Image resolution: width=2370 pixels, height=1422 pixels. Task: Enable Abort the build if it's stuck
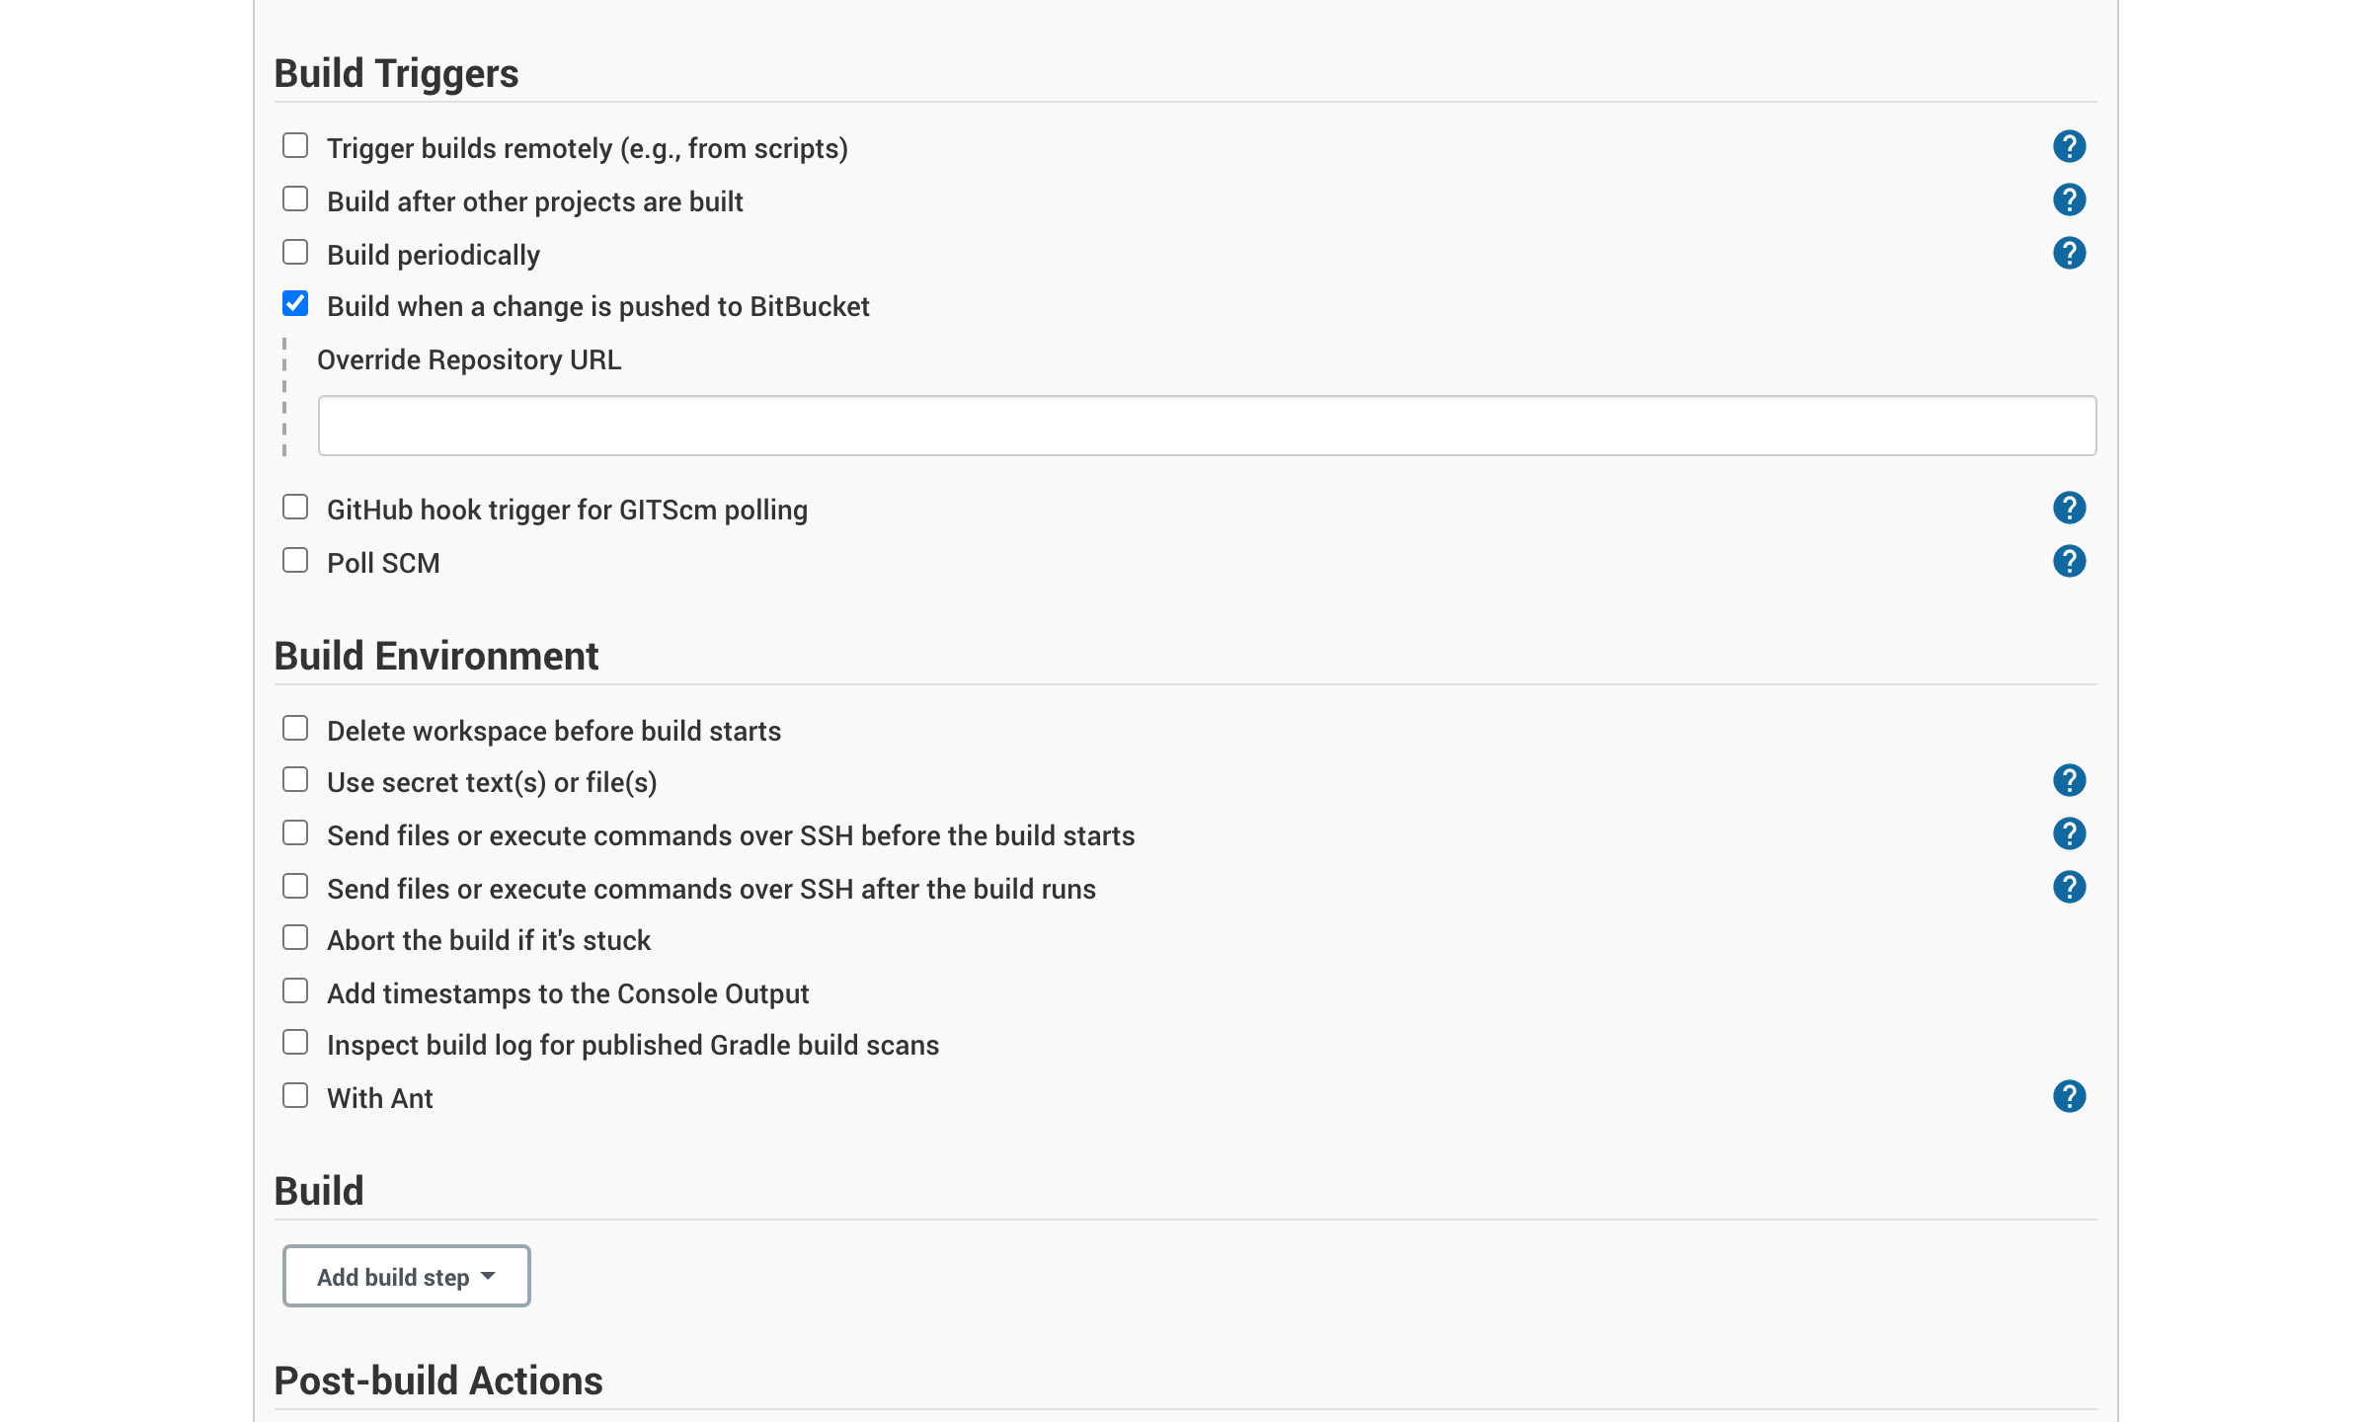[295, 938]
